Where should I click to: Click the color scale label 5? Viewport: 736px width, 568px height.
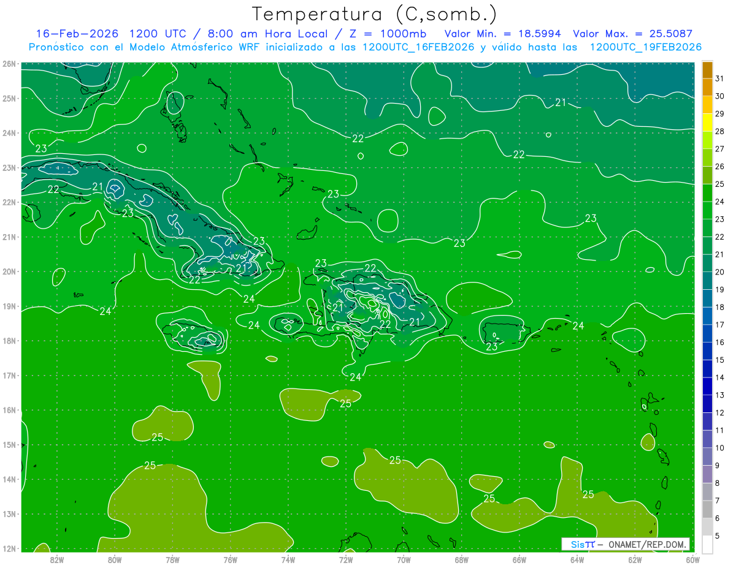718,536
